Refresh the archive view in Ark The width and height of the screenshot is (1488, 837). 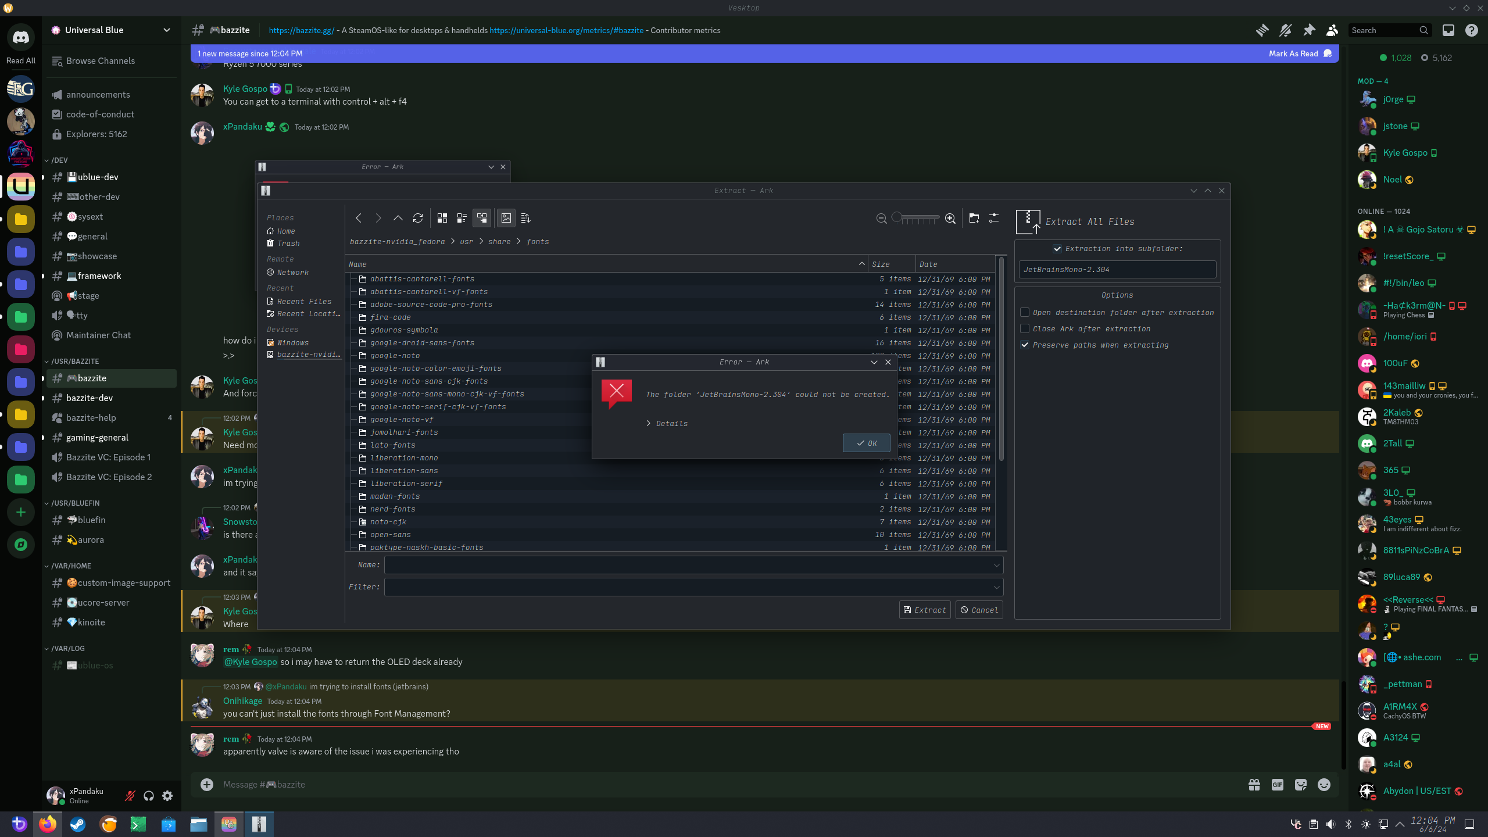pyautogui.click(x=418, y=218)
